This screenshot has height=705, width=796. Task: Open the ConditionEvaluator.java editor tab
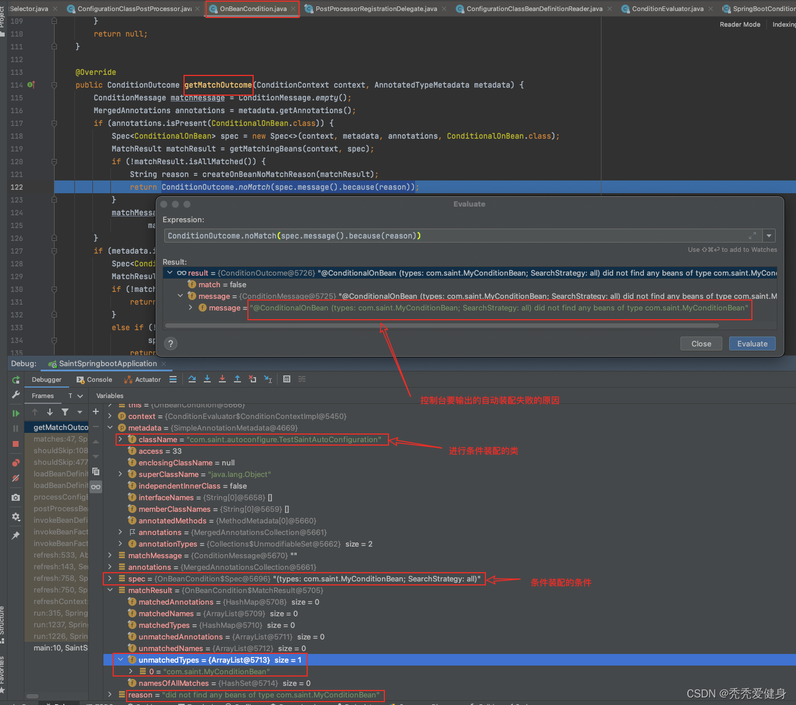click(x=667, y=9)
